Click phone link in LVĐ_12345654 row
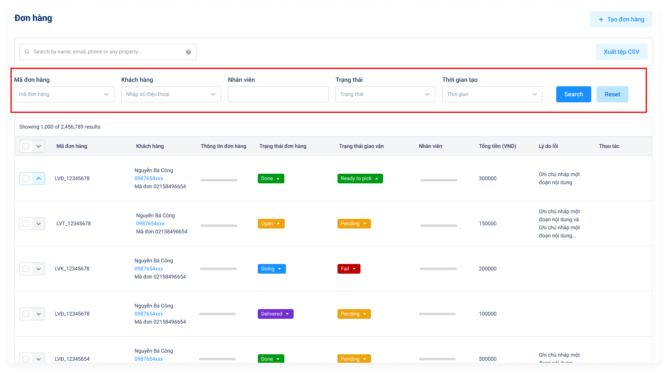This screenshot has height=374, width=667. (149, 359)
